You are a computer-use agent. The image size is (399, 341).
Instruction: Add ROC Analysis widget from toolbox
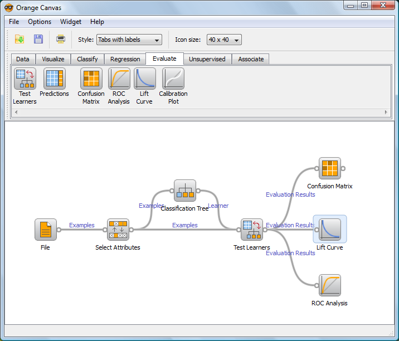pyautogui.click(x=119, y=79)
